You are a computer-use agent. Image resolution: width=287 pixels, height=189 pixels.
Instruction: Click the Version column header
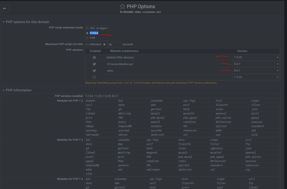(x=242, y=51)
